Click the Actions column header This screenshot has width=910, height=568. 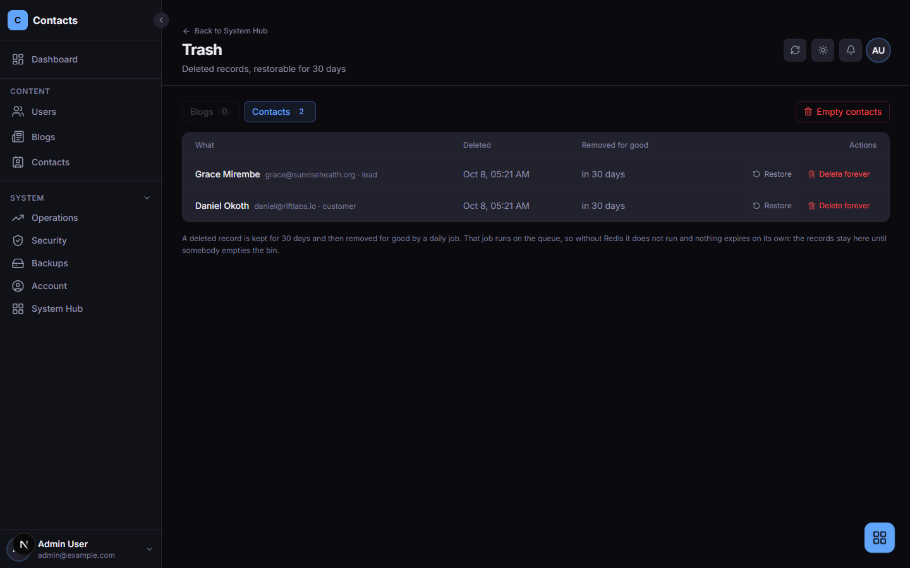(x=863, y=145)
